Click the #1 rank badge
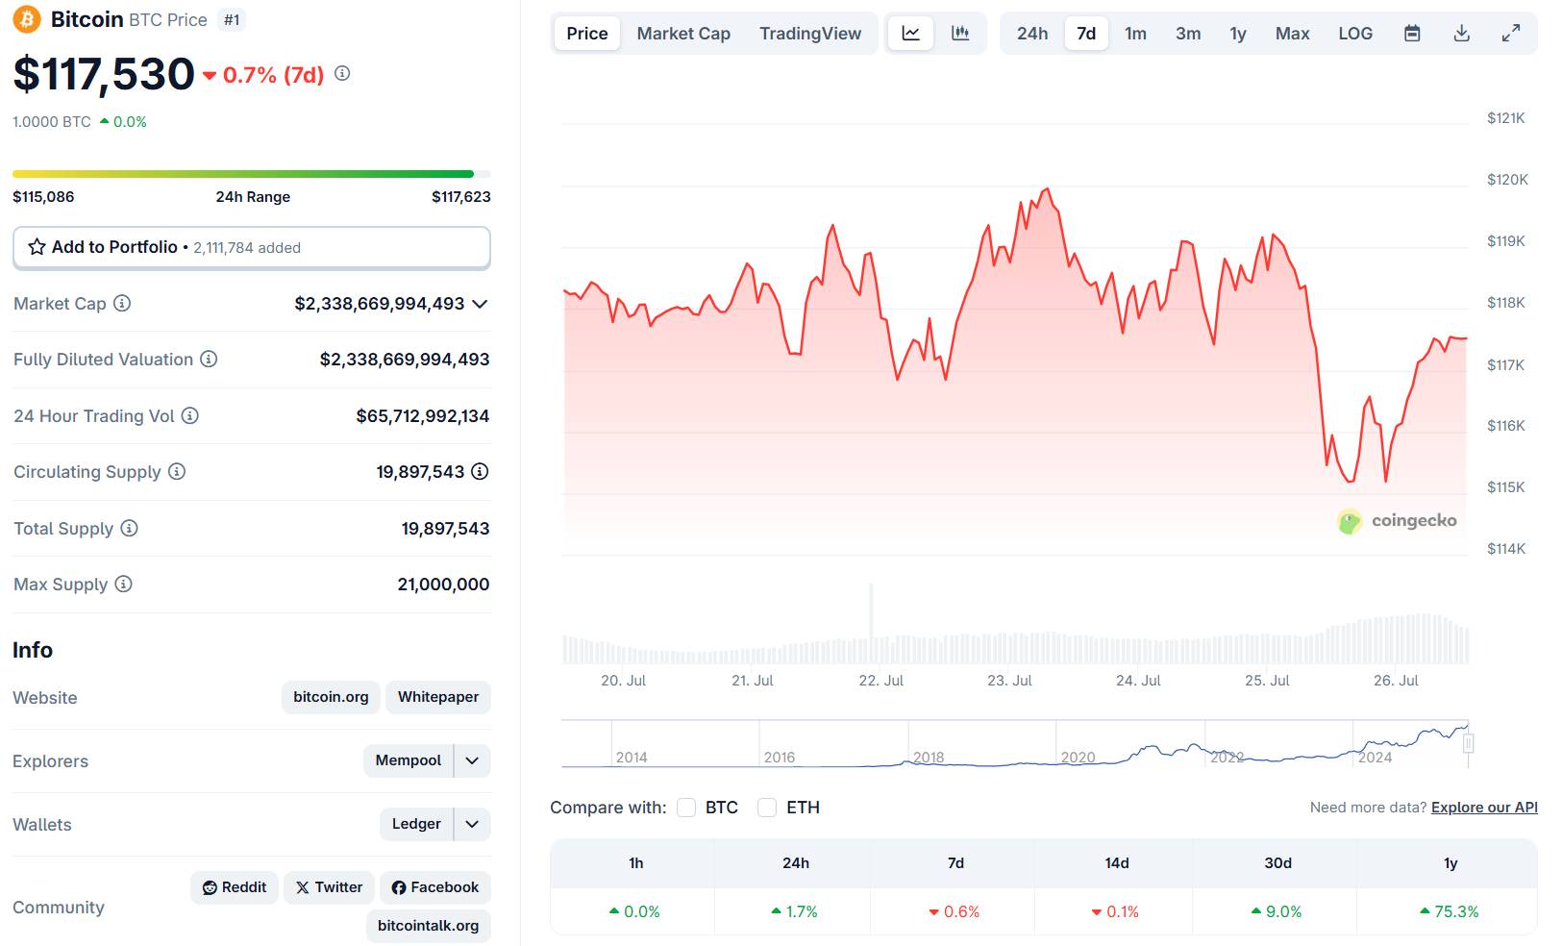The height and width of the screenshot is (946, 1562). pos(232,20)
